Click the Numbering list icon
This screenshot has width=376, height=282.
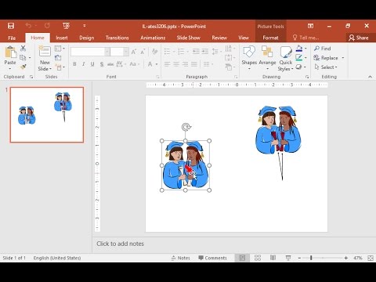coord(181,52)
